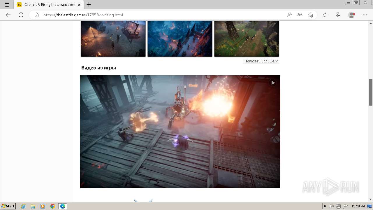This screenshot has height=210, width=373.
Task: Click the address bar URL
Action: 83,15
